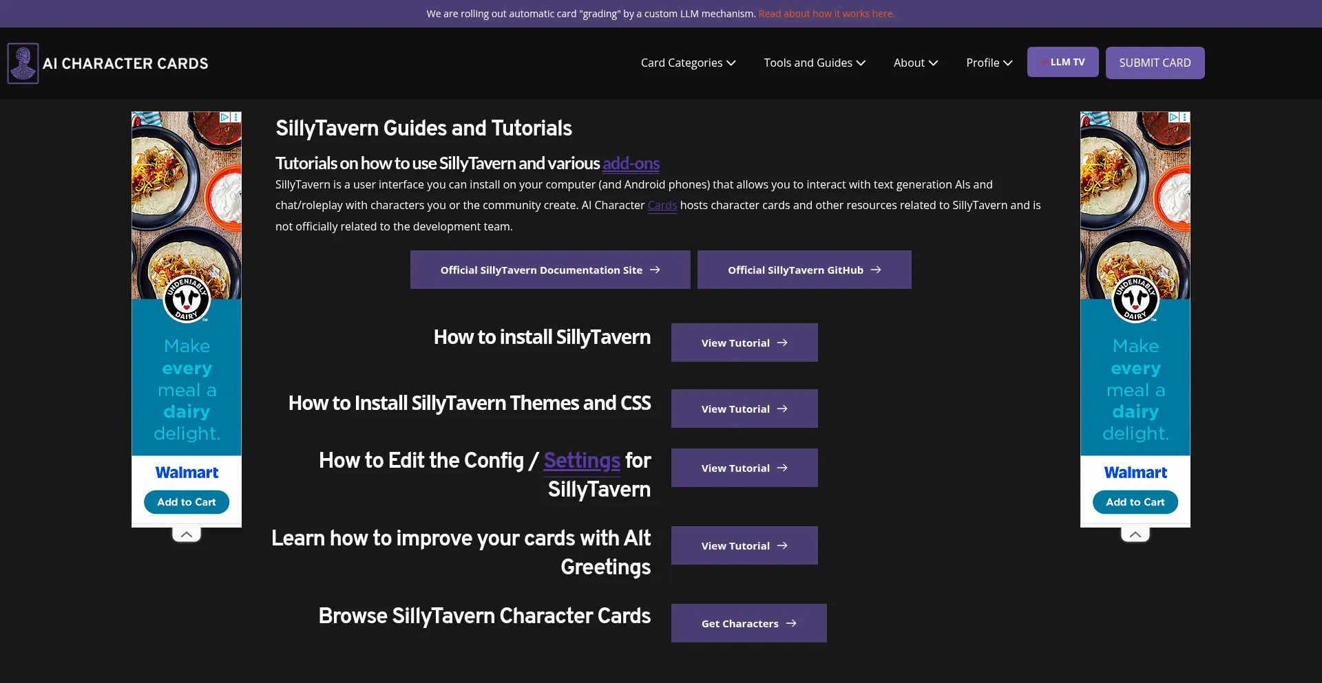Open Official SillyTavern Documentation Site
The width and height of the screenshot is (1322, 683).
tap(550, 270)
